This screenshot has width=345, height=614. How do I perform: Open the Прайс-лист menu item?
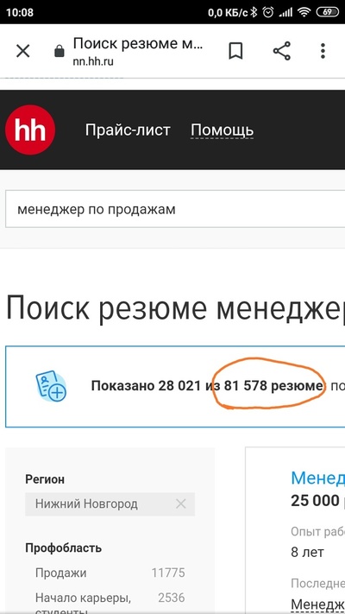[128, 130]
